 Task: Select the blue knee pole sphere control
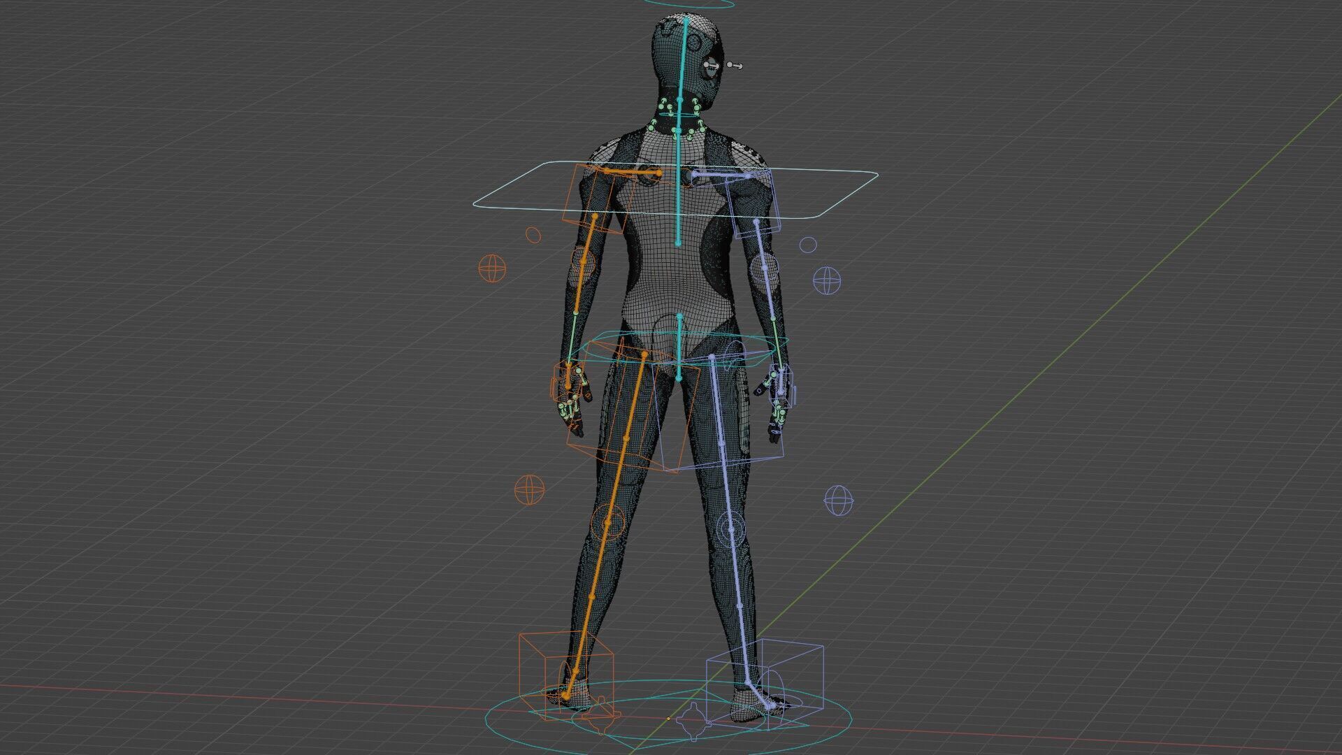point(839,501)
